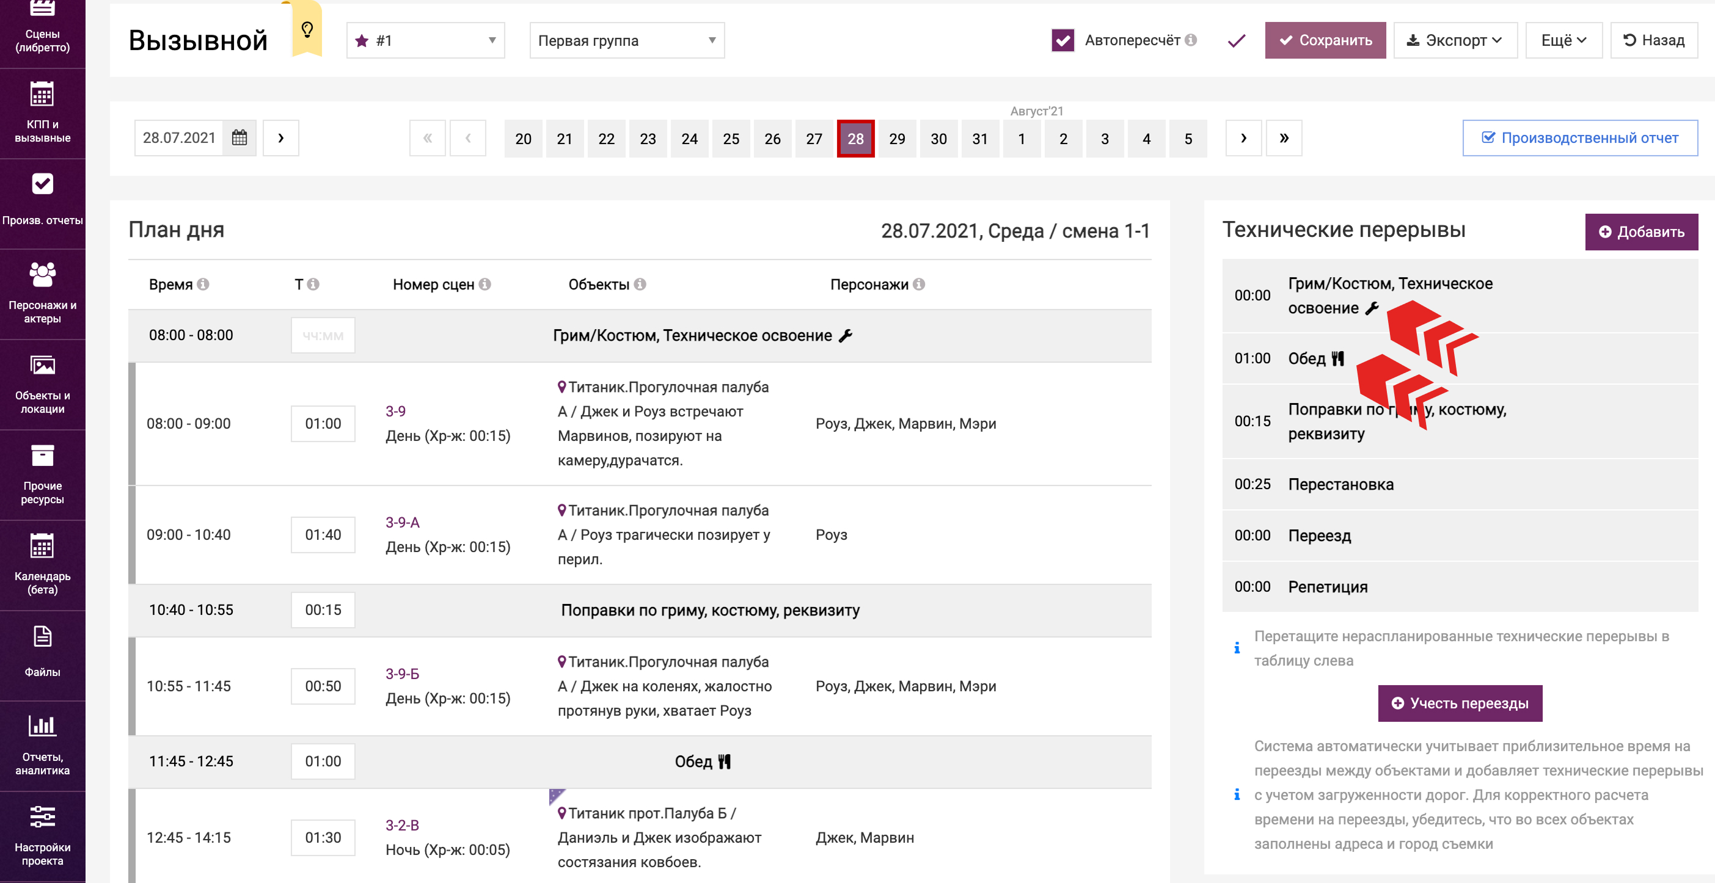The width and height of the screenshot is (1715, 883).
Task: Toggle the Автопересчёт checkbox
Action: tap(1062, 40)
